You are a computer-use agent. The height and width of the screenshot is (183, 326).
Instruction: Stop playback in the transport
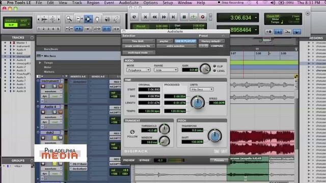[x=184, y=17]
